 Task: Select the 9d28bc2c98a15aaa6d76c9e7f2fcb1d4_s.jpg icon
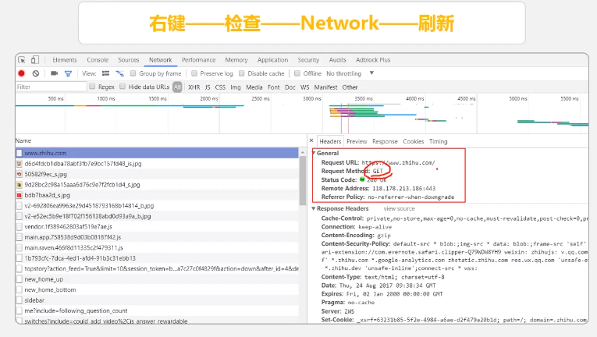19,185
